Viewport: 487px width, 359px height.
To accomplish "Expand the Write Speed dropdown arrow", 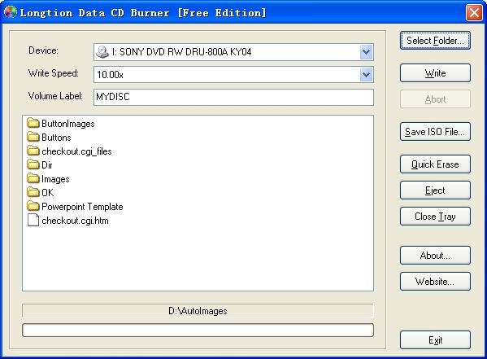I will (366, 75).
